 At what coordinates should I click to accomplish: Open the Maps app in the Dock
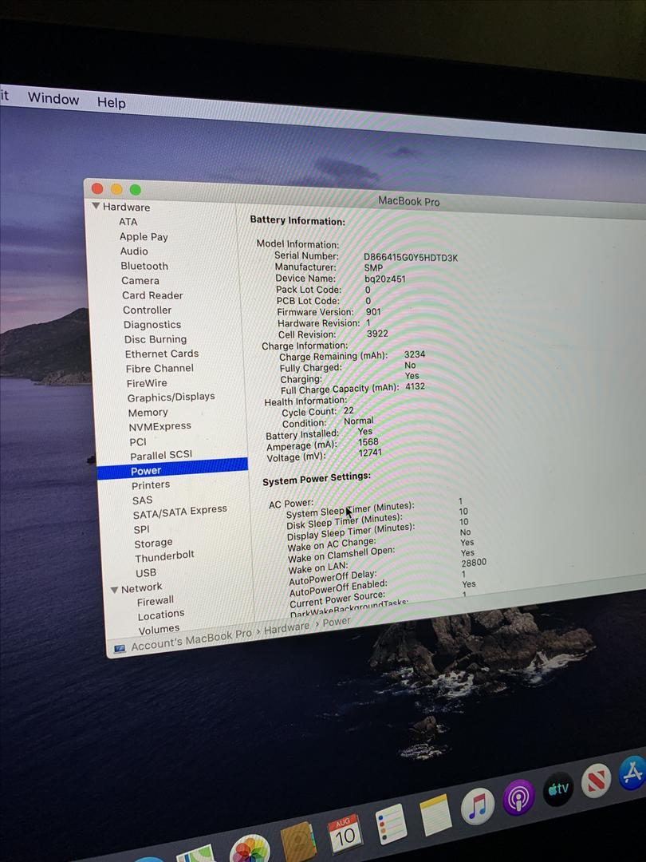(195, 854)
